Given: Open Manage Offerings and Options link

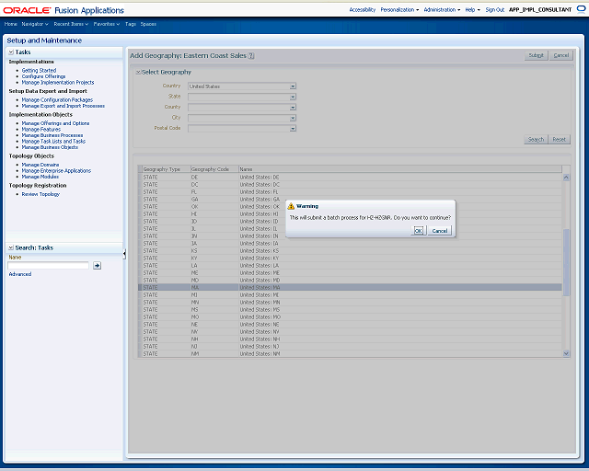Looking at the screenshot, I should pos(55,123).
